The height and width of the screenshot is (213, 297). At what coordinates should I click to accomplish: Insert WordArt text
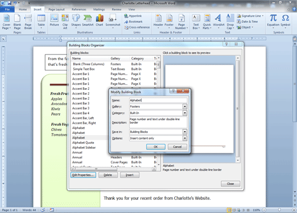click(219, 22)
